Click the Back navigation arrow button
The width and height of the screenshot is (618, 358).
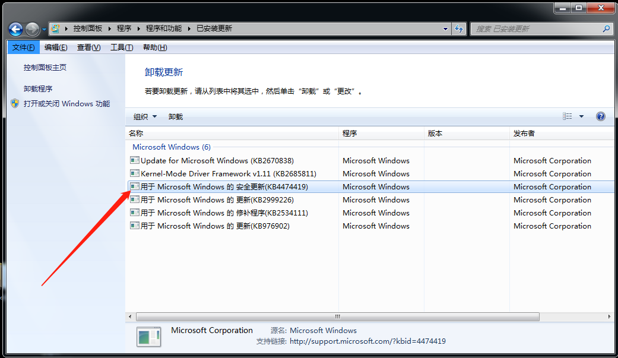pos(16,28)
